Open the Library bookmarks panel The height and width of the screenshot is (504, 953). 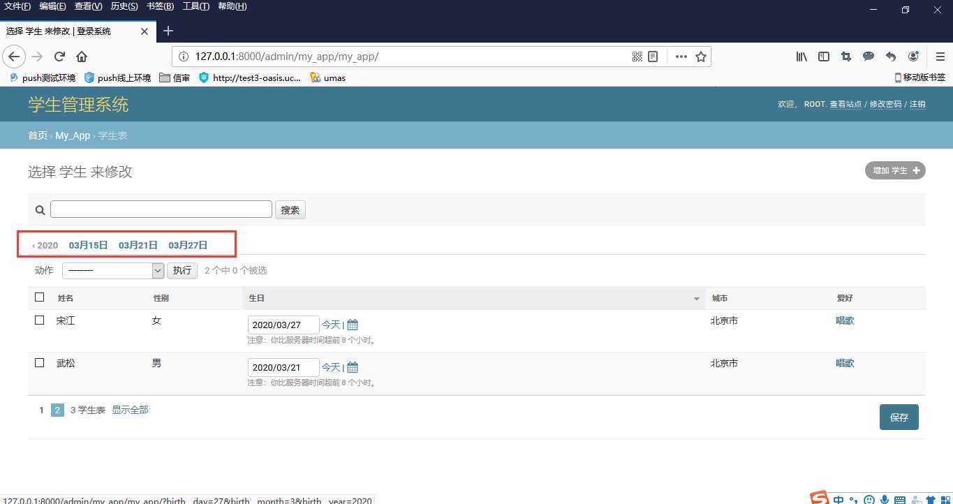[x=801, y=57]
